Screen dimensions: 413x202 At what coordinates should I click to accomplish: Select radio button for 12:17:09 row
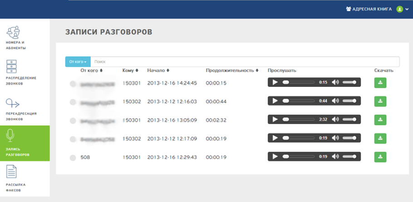pos(73,139)
